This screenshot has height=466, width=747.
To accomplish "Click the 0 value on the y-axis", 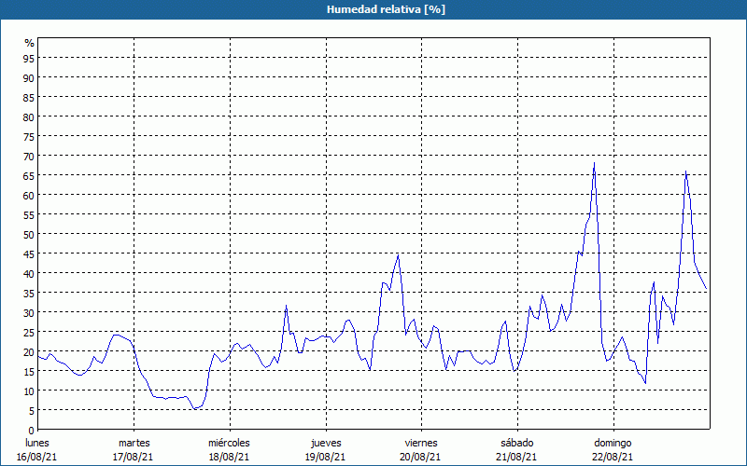I will pyautogui.click(x=32, y=430).
